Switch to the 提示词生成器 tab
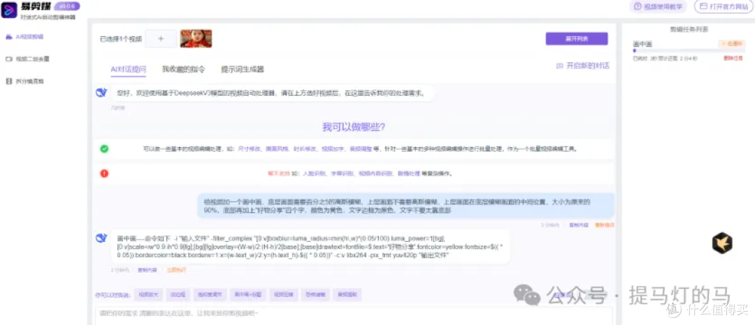Viewport: 755px width, 325px height. pos(242,69)
